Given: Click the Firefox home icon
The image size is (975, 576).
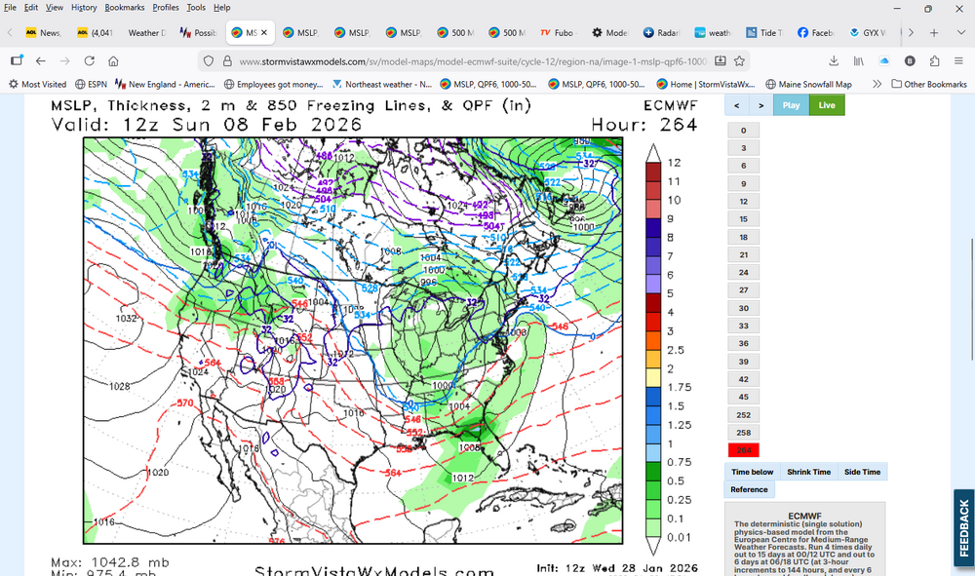Looking at the screenshot, I should coord(113,60).
